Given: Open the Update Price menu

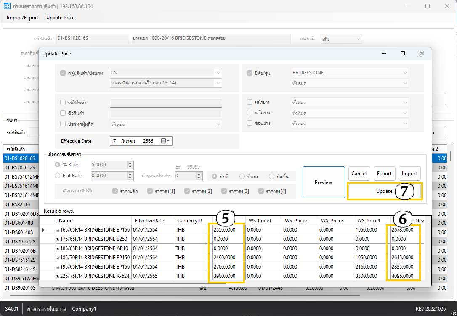Looking at the screenshot, I should tap(60, 18).
